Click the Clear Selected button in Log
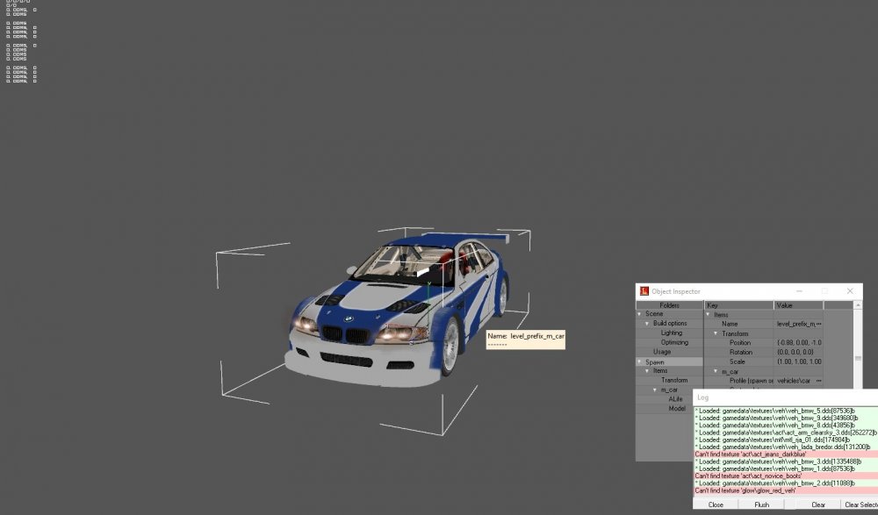The height and width of the screenshot is (515, 878). point(860,504)
